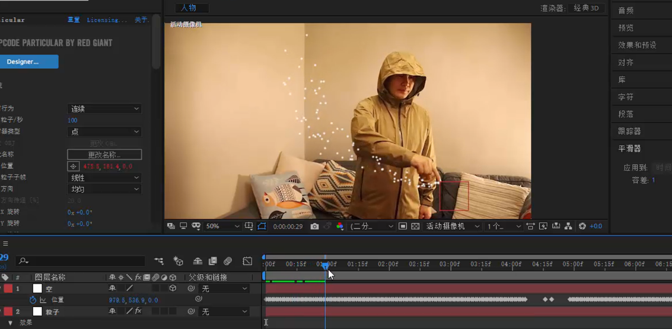Click the reset exposure aperture icon

click(582, 226)
